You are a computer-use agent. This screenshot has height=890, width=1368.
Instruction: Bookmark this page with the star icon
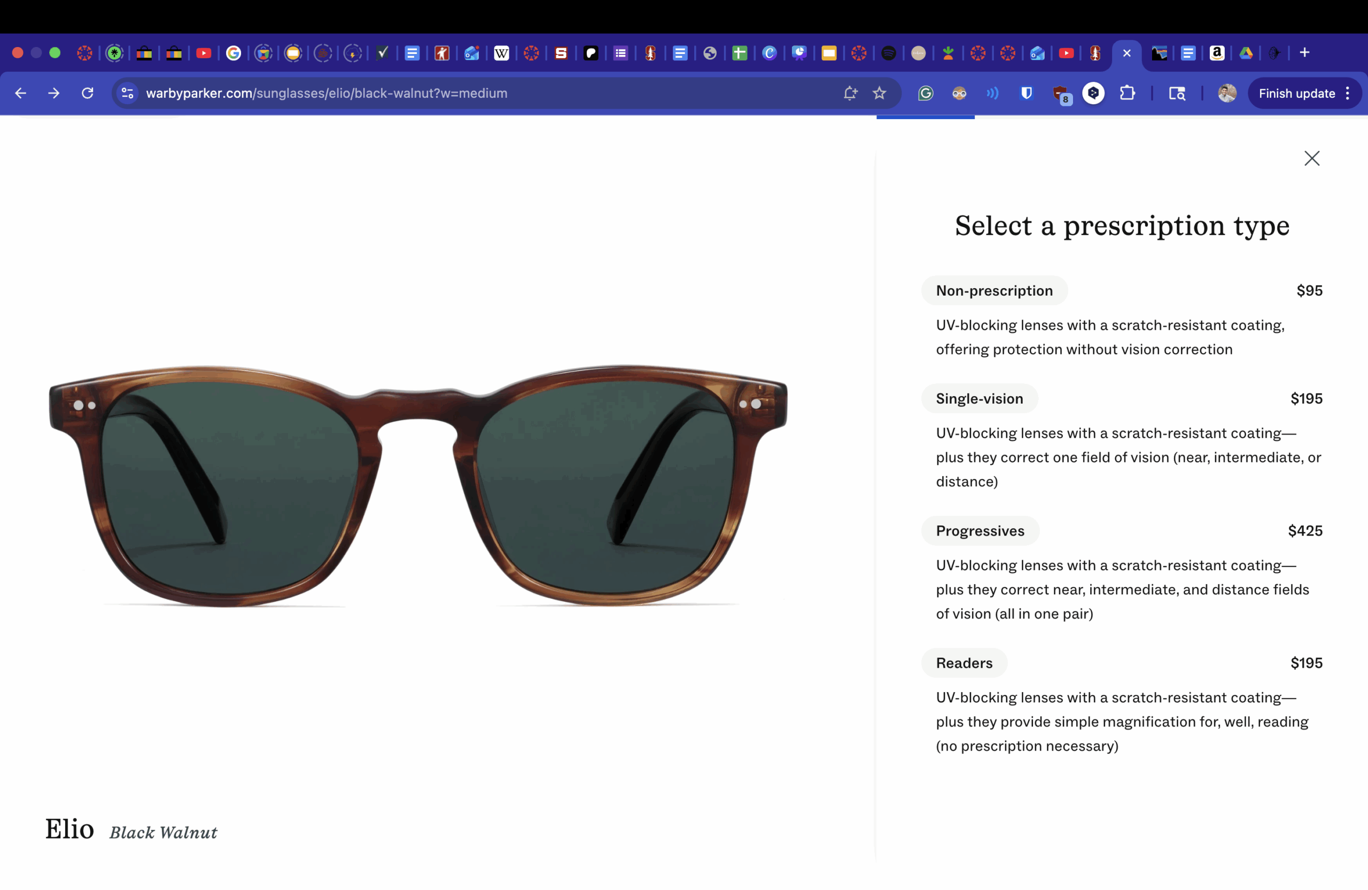pyautogui.click(x=879, y=93)
